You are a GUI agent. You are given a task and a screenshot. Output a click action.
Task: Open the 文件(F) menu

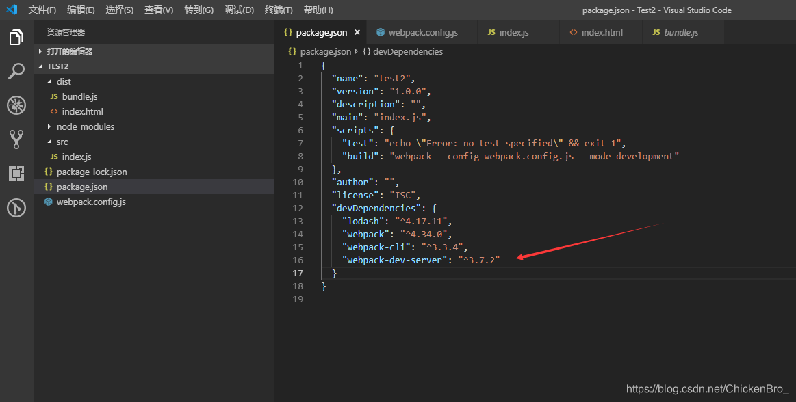(42, 10)
